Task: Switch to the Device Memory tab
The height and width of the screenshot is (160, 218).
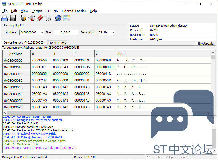Action: [x=25, y=42]
